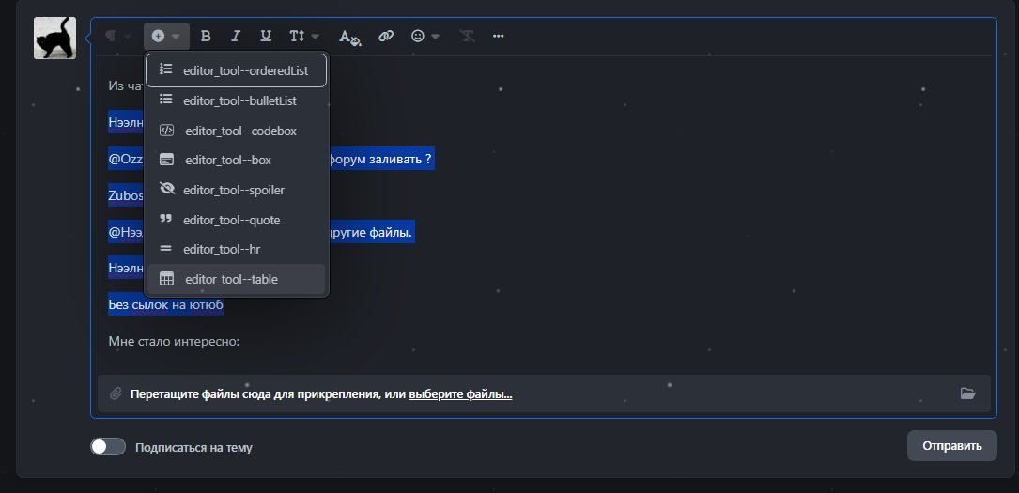Open the text color tool
Screen dimensions: 1019x493
coord(349,37)
